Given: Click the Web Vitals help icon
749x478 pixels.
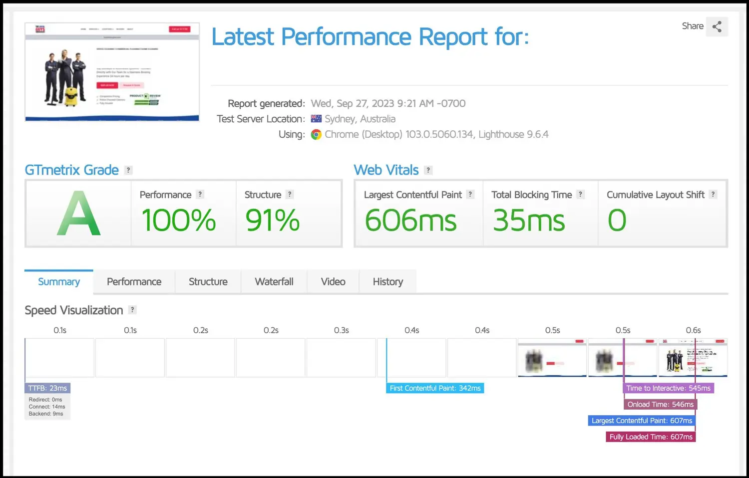Looking at the screenshot, I should 428,170.
